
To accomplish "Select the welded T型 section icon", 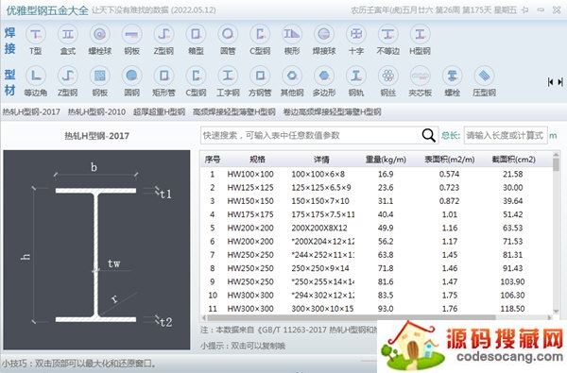I will click(x=36, y=35).
